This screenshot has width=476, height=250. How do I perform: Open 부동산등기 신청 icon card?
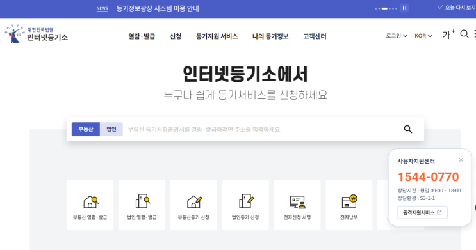tap(193, 205)
